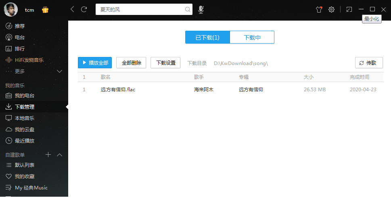
Task: Maximize the player window
Action: click(x=372, y=9)
